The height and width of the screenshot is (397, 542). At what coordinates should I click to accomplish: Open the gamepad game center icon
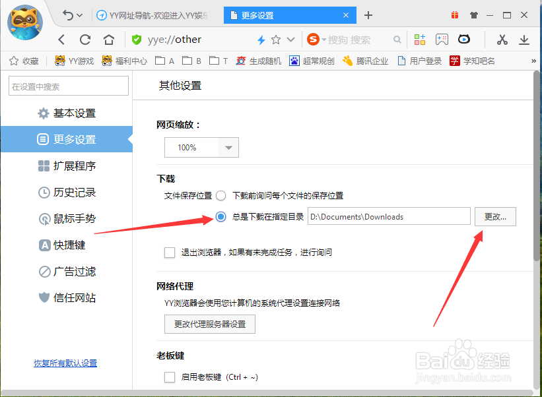442,39
